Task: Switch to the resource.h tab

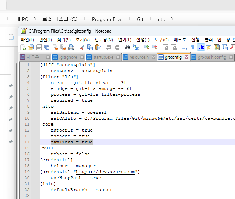Action: (x=139, y=57)
